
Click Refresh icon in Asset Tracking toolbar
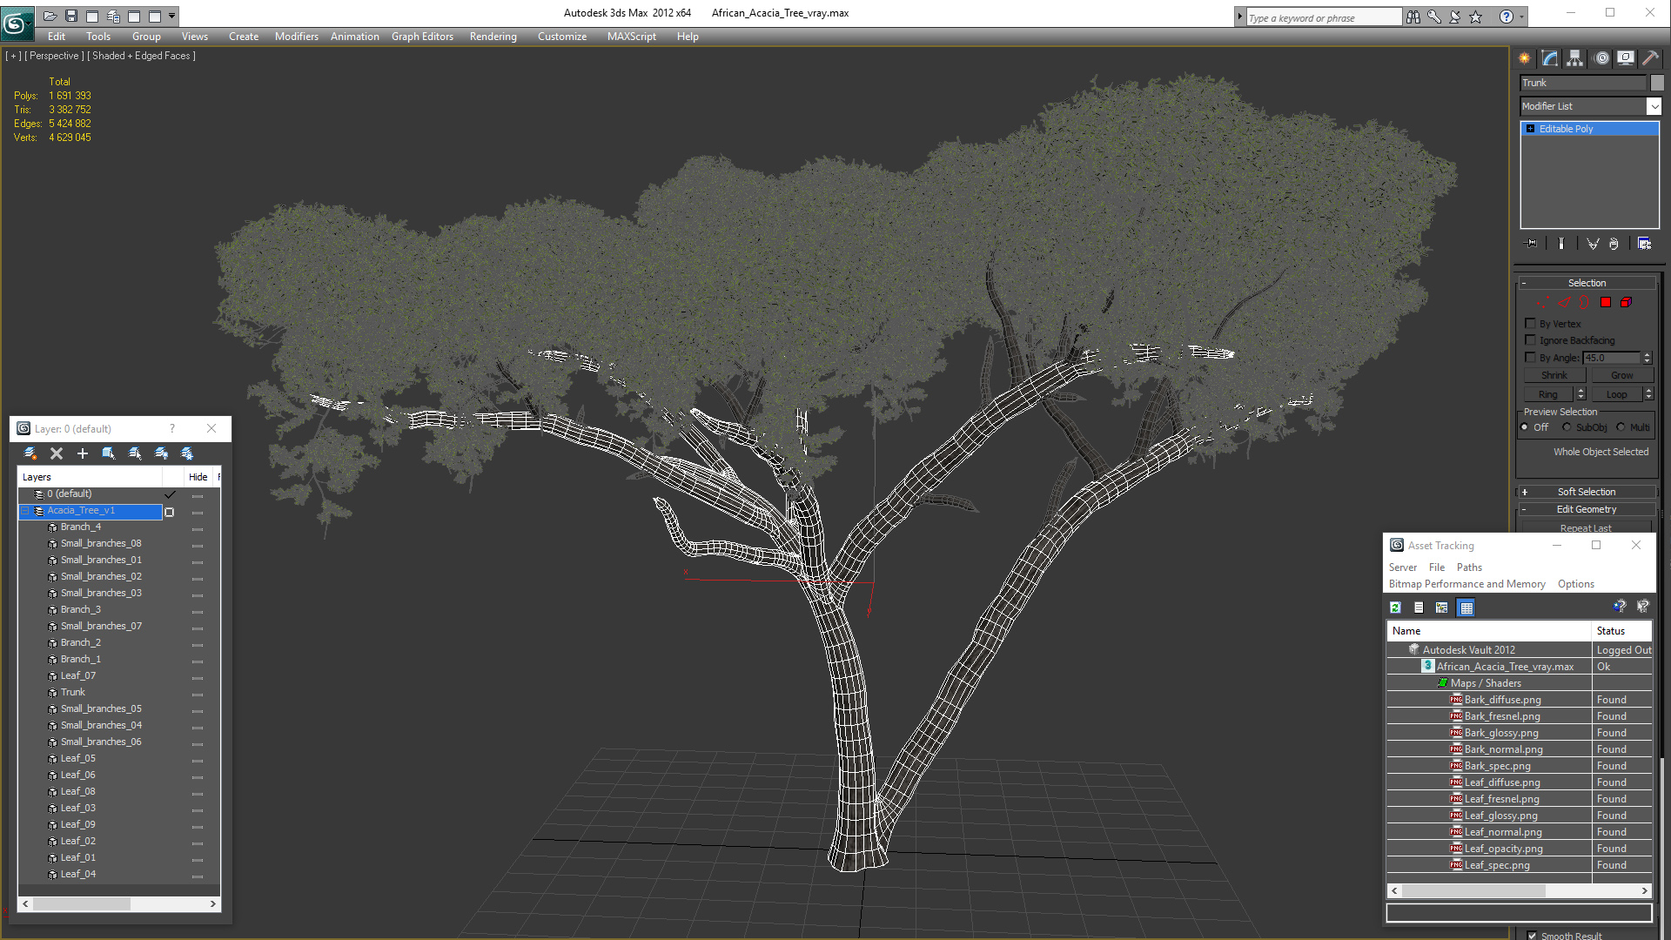pyautogui.click(x=1395, y=608)
